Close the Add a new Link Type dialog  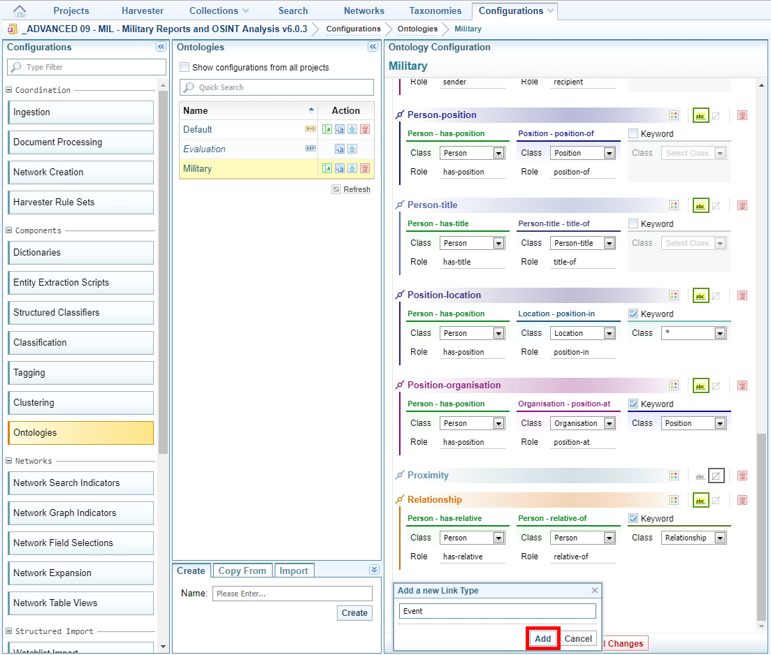click(x=595, y=590)
